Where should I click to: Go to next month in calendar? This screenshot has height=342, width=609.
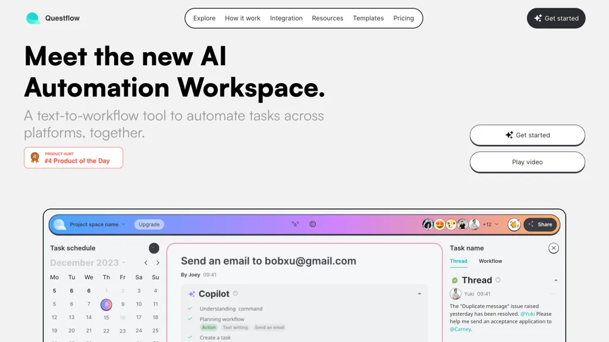(x=158, y=262)
